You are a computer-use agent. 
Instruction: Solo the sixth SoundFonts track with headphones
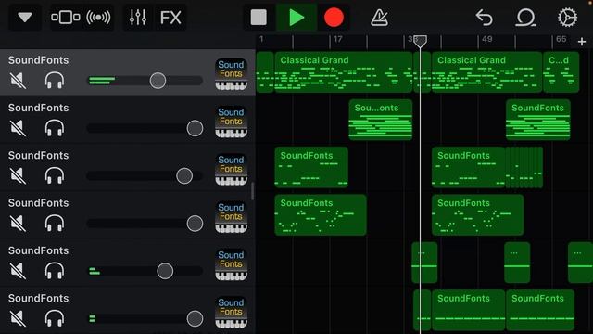coord(55,318)
